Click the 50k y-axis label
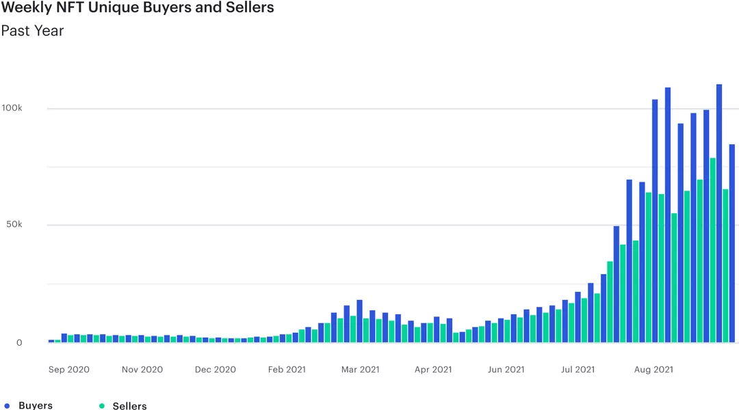739x410 pixels. (14, 224)
